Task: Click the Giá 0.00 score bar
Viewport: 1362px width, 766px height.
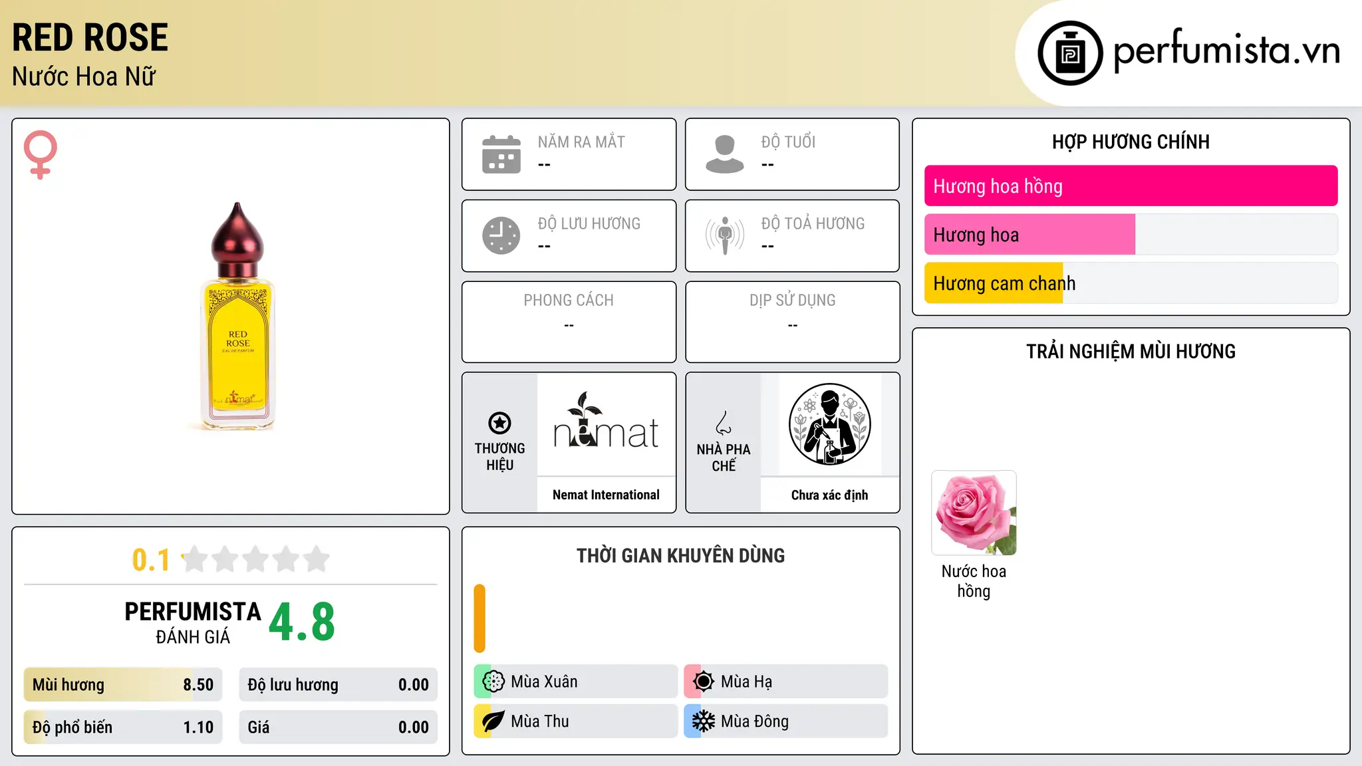Action: coord(339,727)
